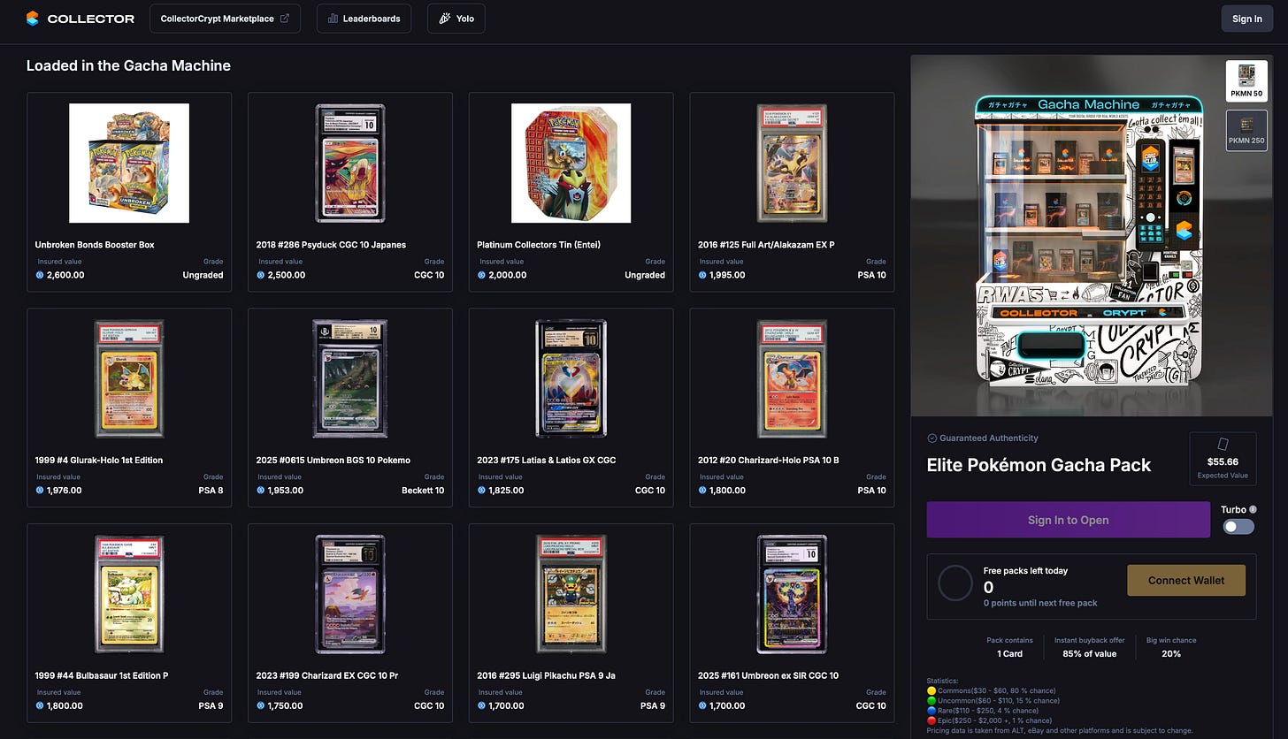This screenshot has width=1288, height=739.
Task: Click the 0 points until next free pack text
Action: [x=1040, y=603]
